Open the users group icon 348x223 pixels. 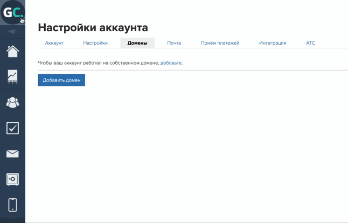click(12, 102)
